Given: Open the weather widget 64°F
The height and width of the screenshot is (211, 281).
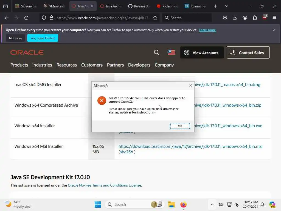Looking at the screenshot, I should (x=18, y=204).
